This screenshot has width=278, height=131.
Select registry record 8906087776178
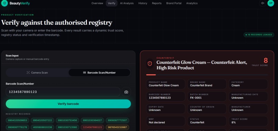[x=17, y=127]
